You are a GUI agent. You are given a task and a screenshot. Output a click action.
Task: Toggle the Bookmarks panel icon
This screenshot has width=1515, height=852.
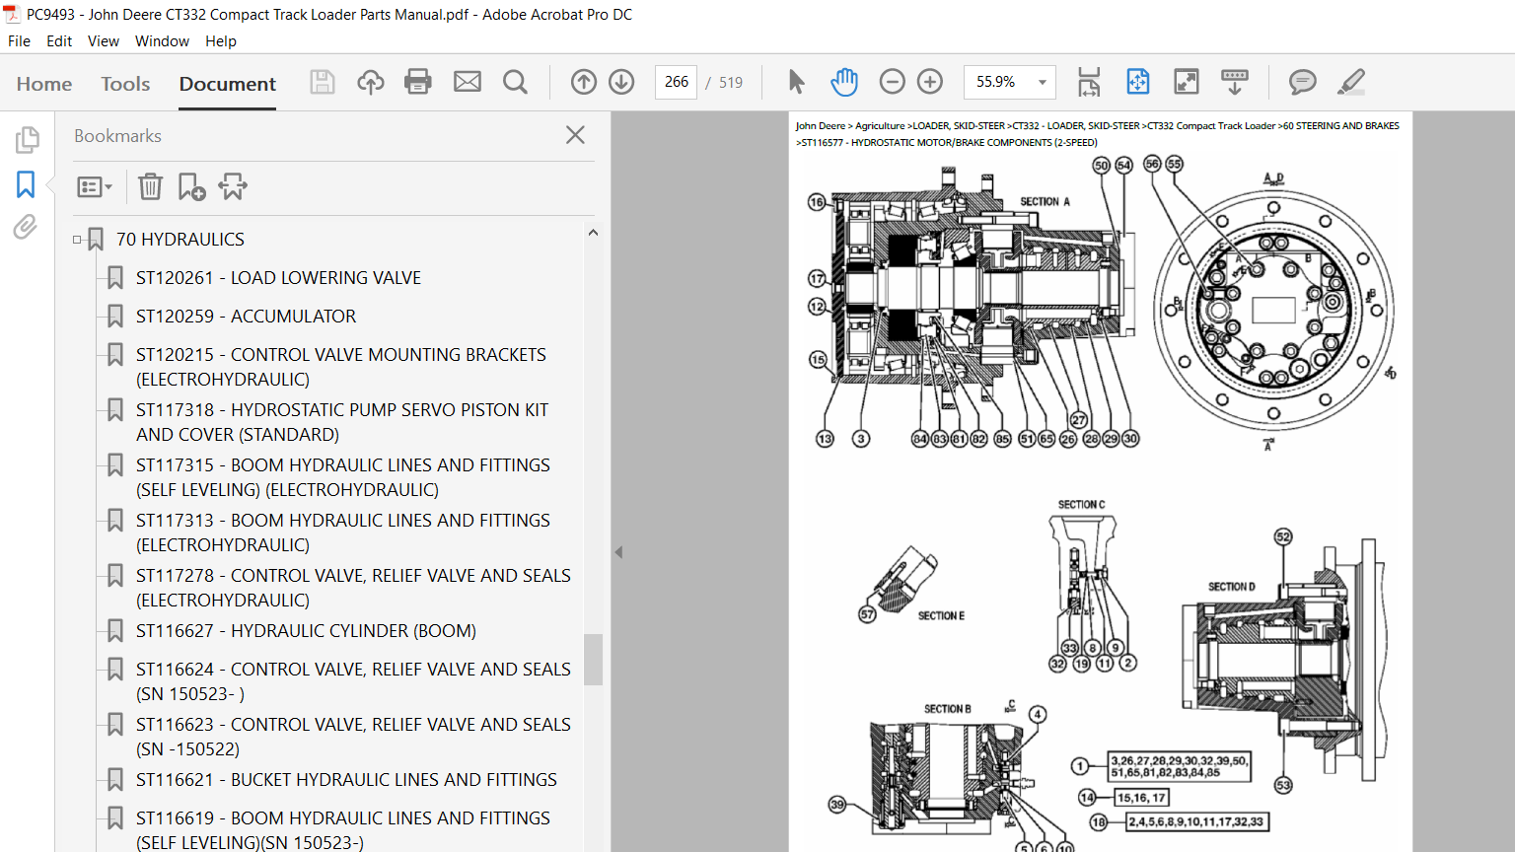[26, 184]
